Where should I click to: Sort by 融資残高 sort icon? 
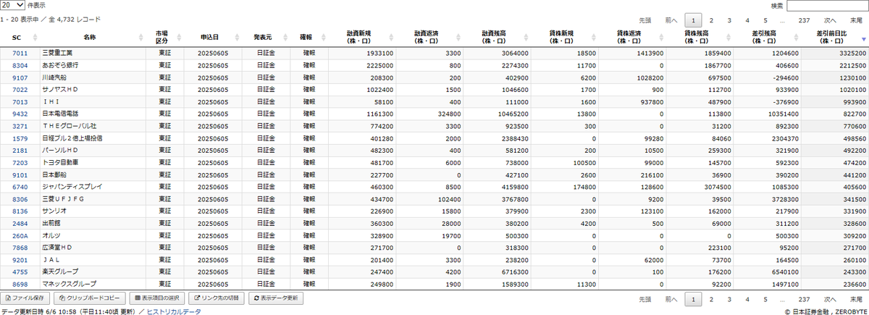click(525, 37)
